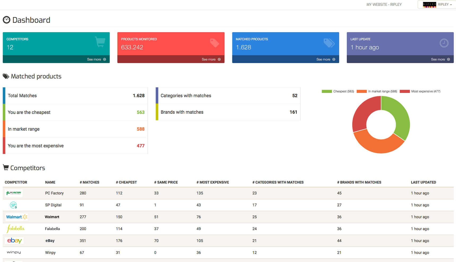456x262 pixels.
Task: Click the eBay logo in competitors table
Action: [14, 241]
